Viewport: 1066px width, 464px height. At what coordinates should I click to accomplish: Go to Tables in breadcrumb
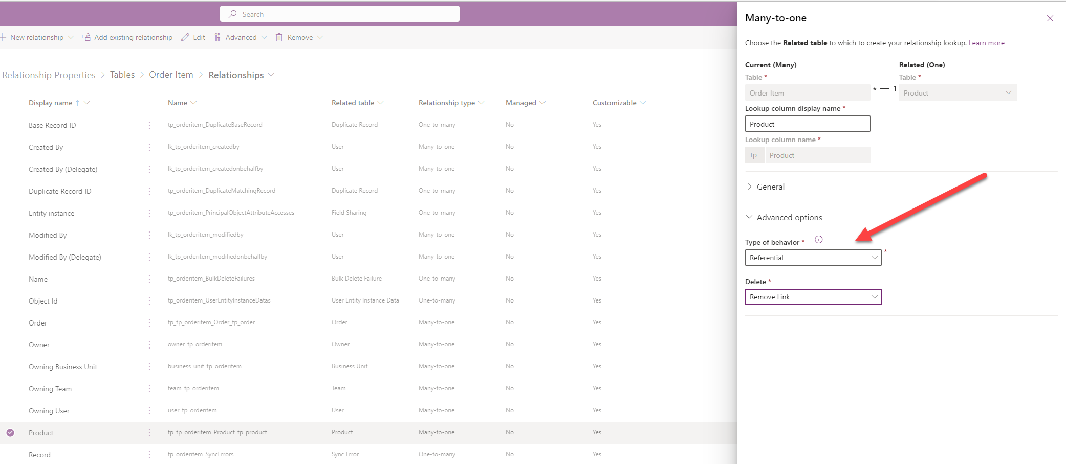(x=122, y=75)
